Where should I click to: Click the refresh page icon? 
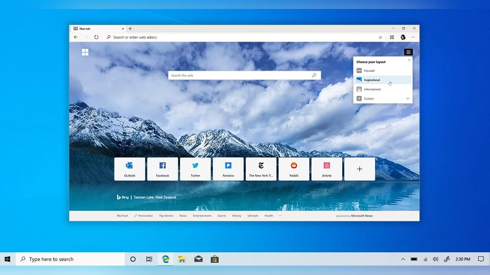[96, 37]
